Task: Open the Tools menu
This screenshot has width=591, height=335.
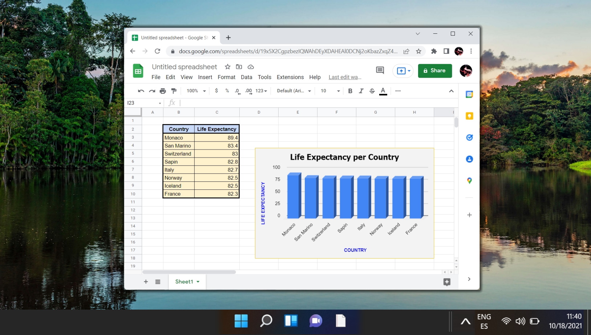Action: (x=264, y=77)
